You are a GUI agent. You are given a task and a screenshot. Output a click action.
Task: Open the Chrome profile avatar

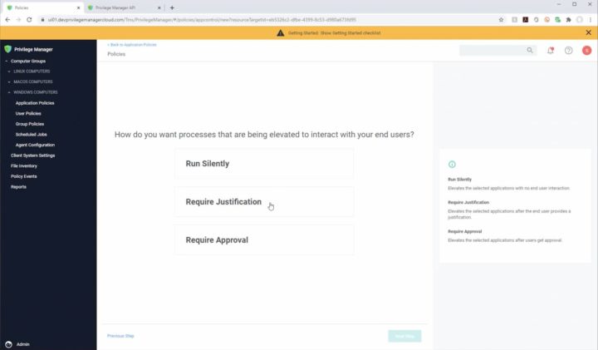pyautogui.click(x=580, y=19)
